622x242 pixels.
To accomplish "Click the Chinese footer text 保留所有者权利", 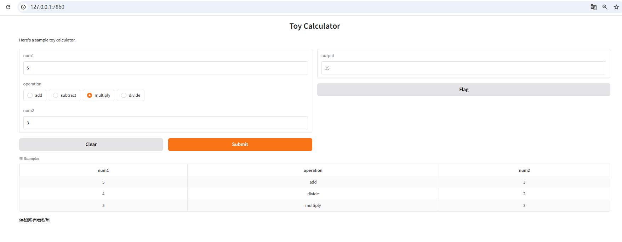I will [35, 220].
